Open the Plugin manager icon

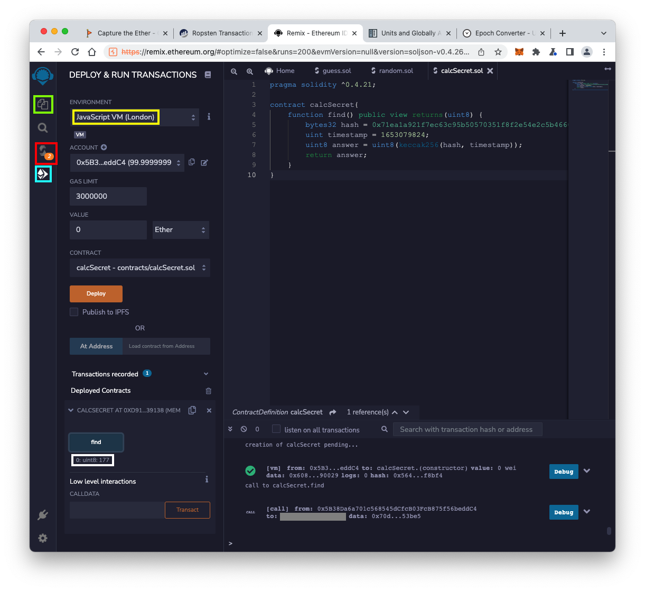[43, 515]
